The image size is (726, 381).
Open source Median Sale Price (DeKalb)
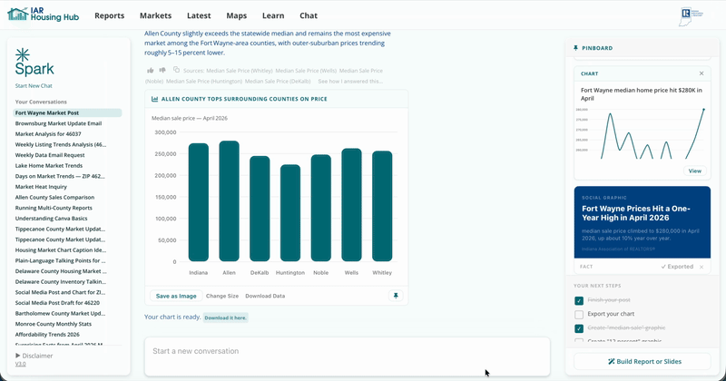278,81
